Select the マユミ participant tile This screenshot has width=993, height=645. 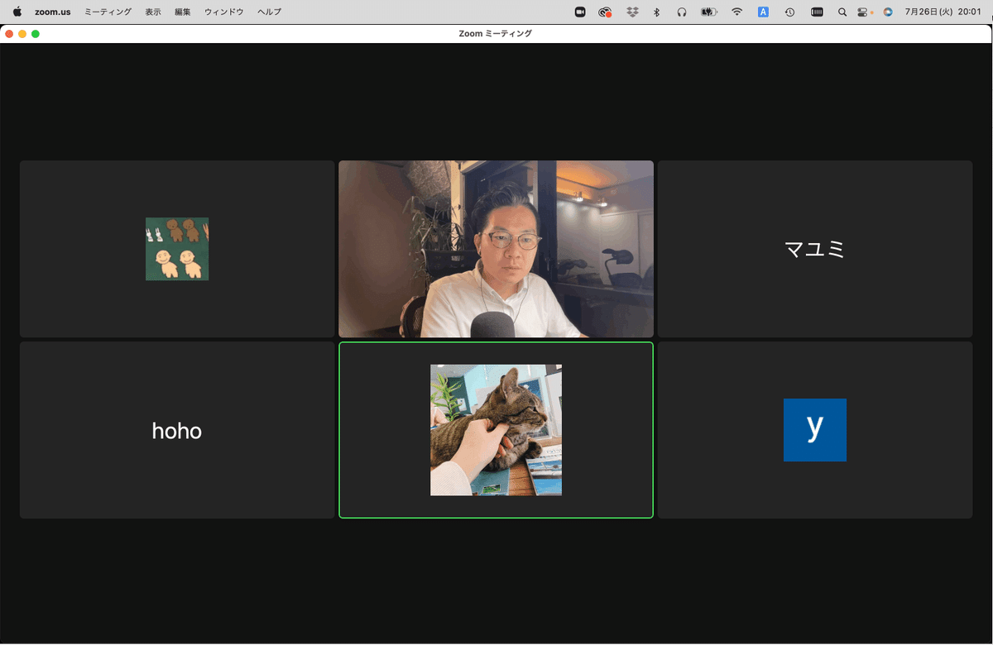point(815,249)
